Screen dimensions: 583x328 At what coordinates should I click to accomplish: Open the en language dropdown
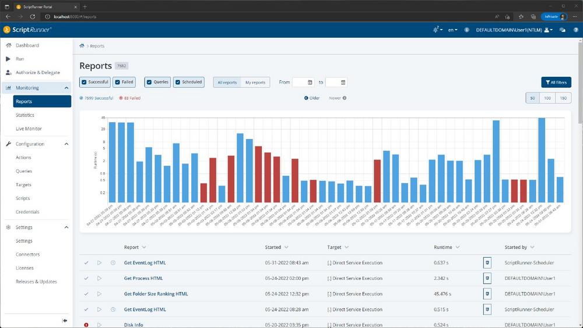[452, 30]
